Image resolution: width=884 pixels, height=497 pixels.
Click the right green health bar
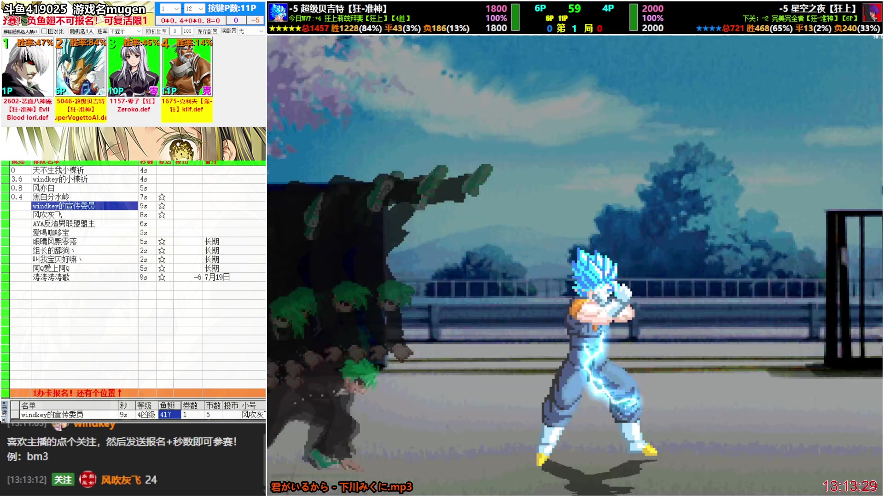[634, 17]
